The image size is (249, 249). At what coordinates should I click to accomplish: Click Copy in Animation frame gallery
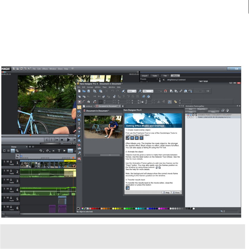(190, 112)
